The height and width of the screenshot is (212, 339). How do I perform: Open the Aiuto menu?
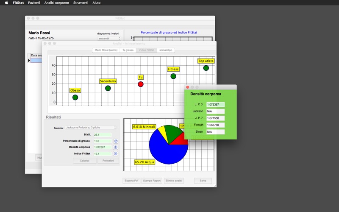[x=97, y=3]
